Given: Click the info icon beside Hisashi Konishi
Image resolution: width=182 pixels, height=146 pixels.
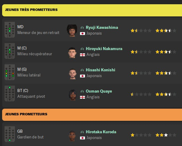Looking at the screenshot, I should 82,70.
